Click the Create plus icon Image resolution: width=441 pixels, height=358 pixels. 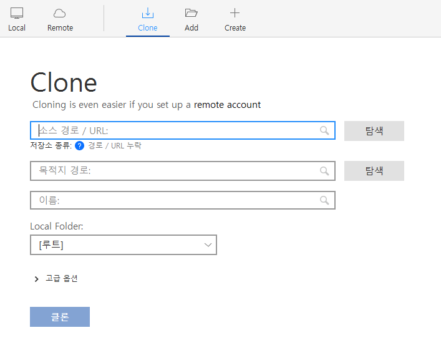click(x=235, y=13)
